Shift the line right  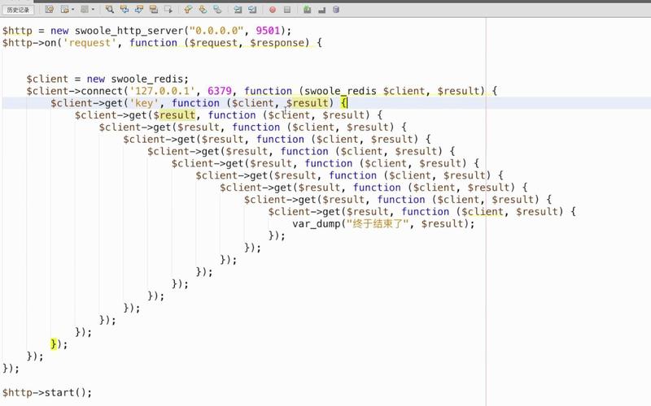pos(252,10)
